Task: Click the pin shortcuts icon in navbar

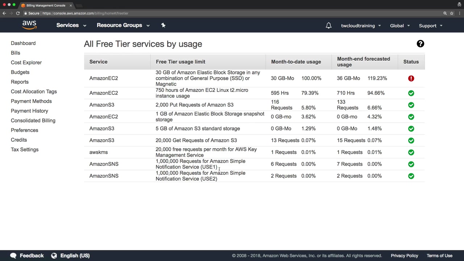Action: click(163, 25)
